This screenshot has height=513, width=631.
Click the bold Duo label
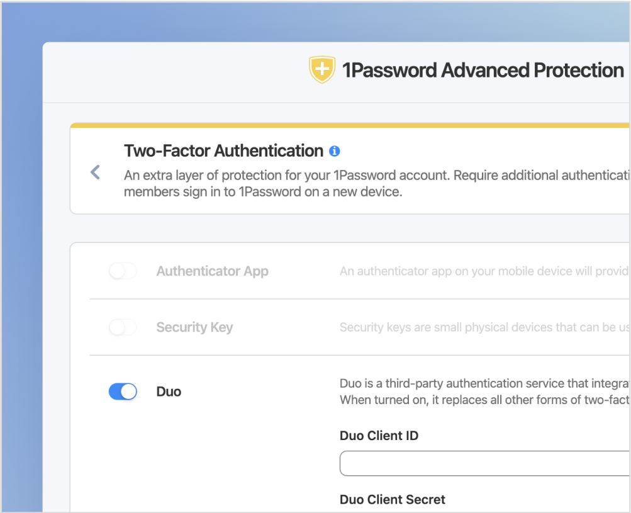pyautogui.click(x=169, y=392)
